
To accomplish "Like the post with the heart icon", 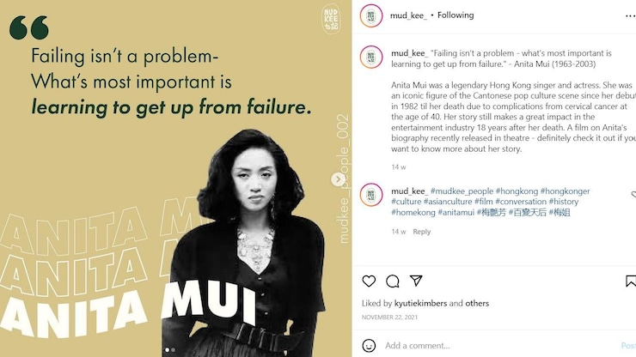I will click(x=369, y=281).
